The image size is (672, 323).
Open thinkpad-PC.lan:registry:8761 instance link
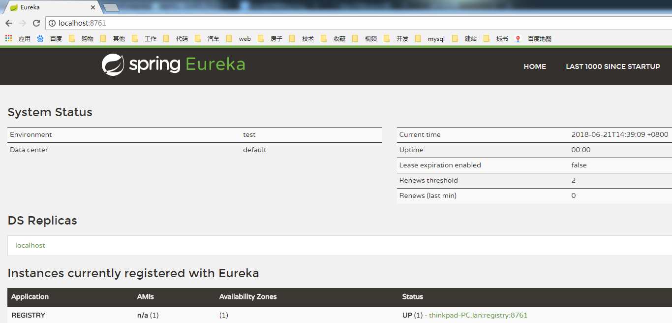pos(478,315)
